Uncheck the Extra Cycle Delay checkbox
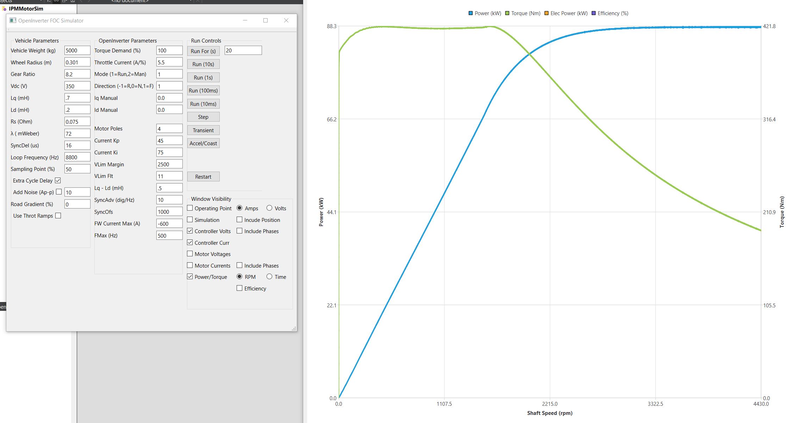 [x=58, y=180]
